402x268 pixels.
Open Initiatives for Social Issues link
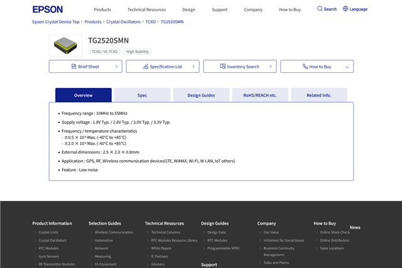coord(284,240)
